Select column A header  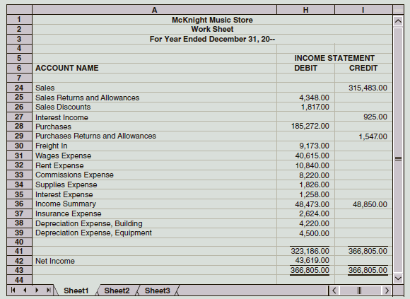click(154, 10)
